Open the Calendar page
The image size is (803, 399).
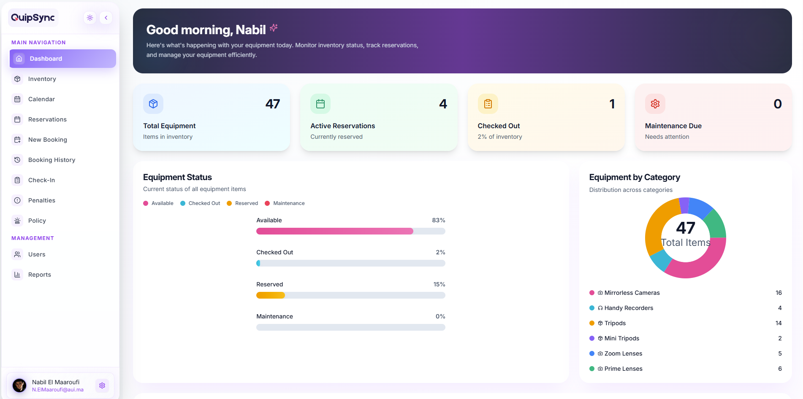pos(41,99)
